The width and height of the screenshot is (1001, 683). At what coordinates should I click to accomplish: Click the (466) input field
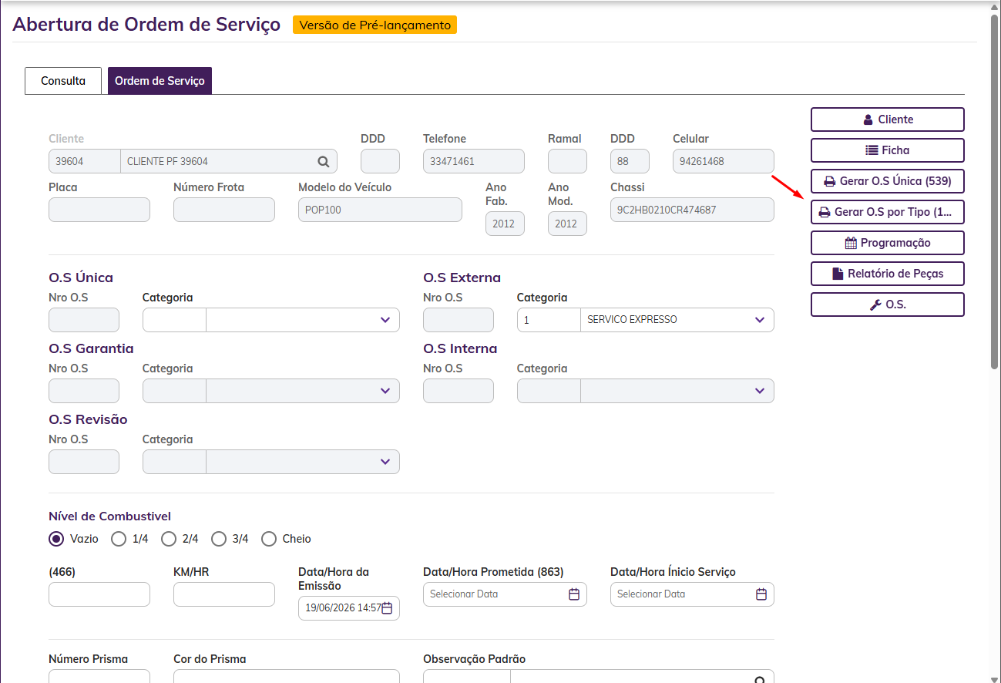pos(99,594)
